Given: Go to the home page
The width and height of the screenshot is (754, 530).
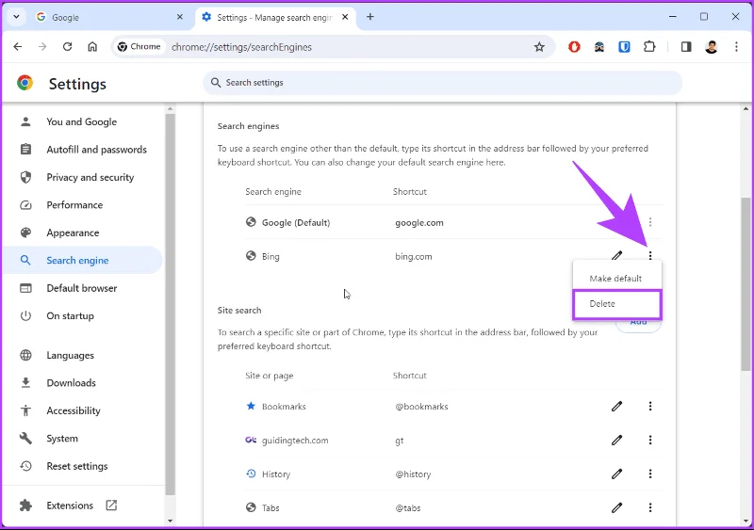Looking at the screenshot, I should coord(92,47).
